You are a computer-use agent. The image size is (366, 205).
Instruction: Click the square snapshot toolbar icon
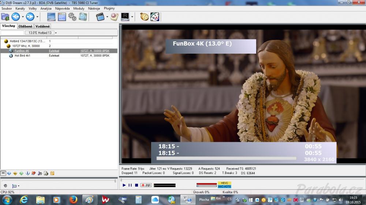tap(83, 17)
